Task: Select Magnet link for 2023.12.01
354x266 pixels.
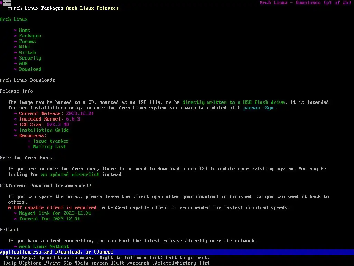Action: click(55, 213)
